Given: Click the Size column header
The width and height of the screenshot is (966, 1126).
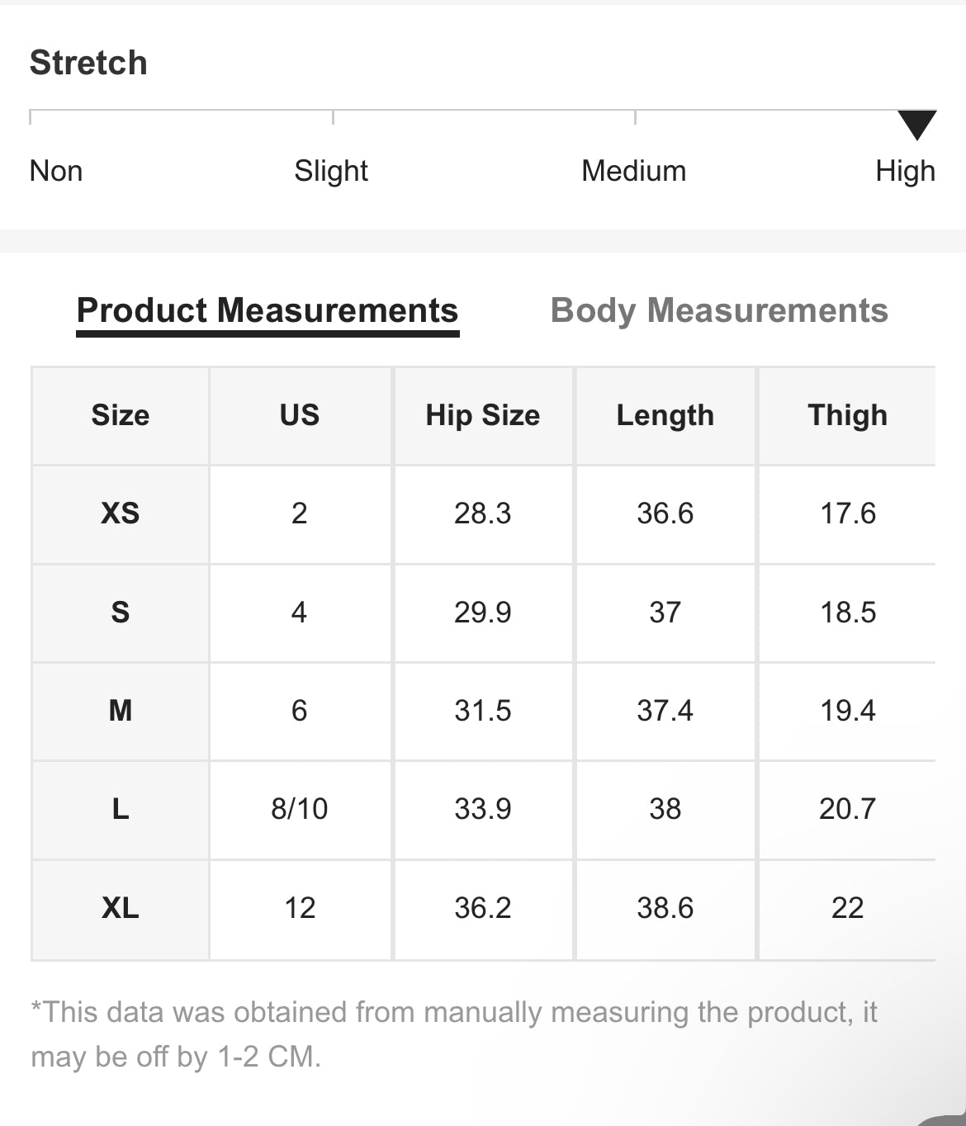Looking at the screenshot, I should click(121, 415).
